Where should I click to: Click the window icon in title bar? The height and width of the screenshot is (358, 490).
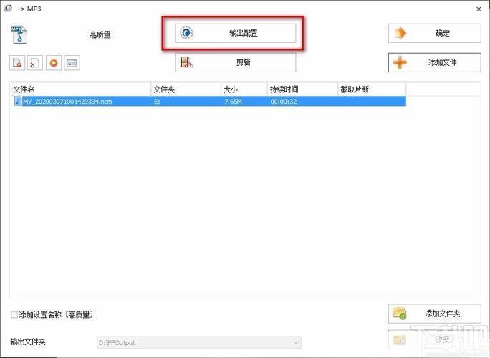coord(8,8)
